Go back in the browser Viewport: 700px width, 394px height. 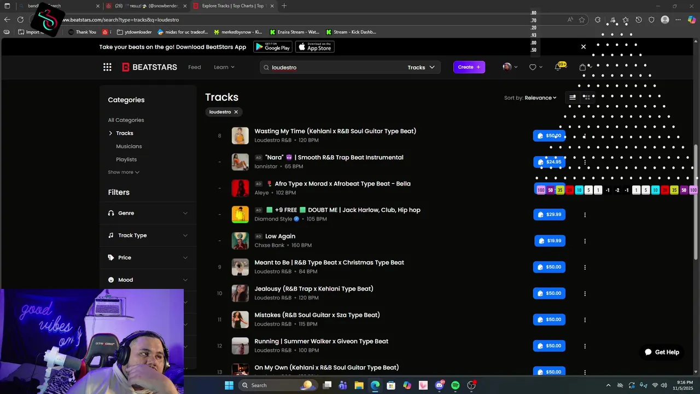7,20
